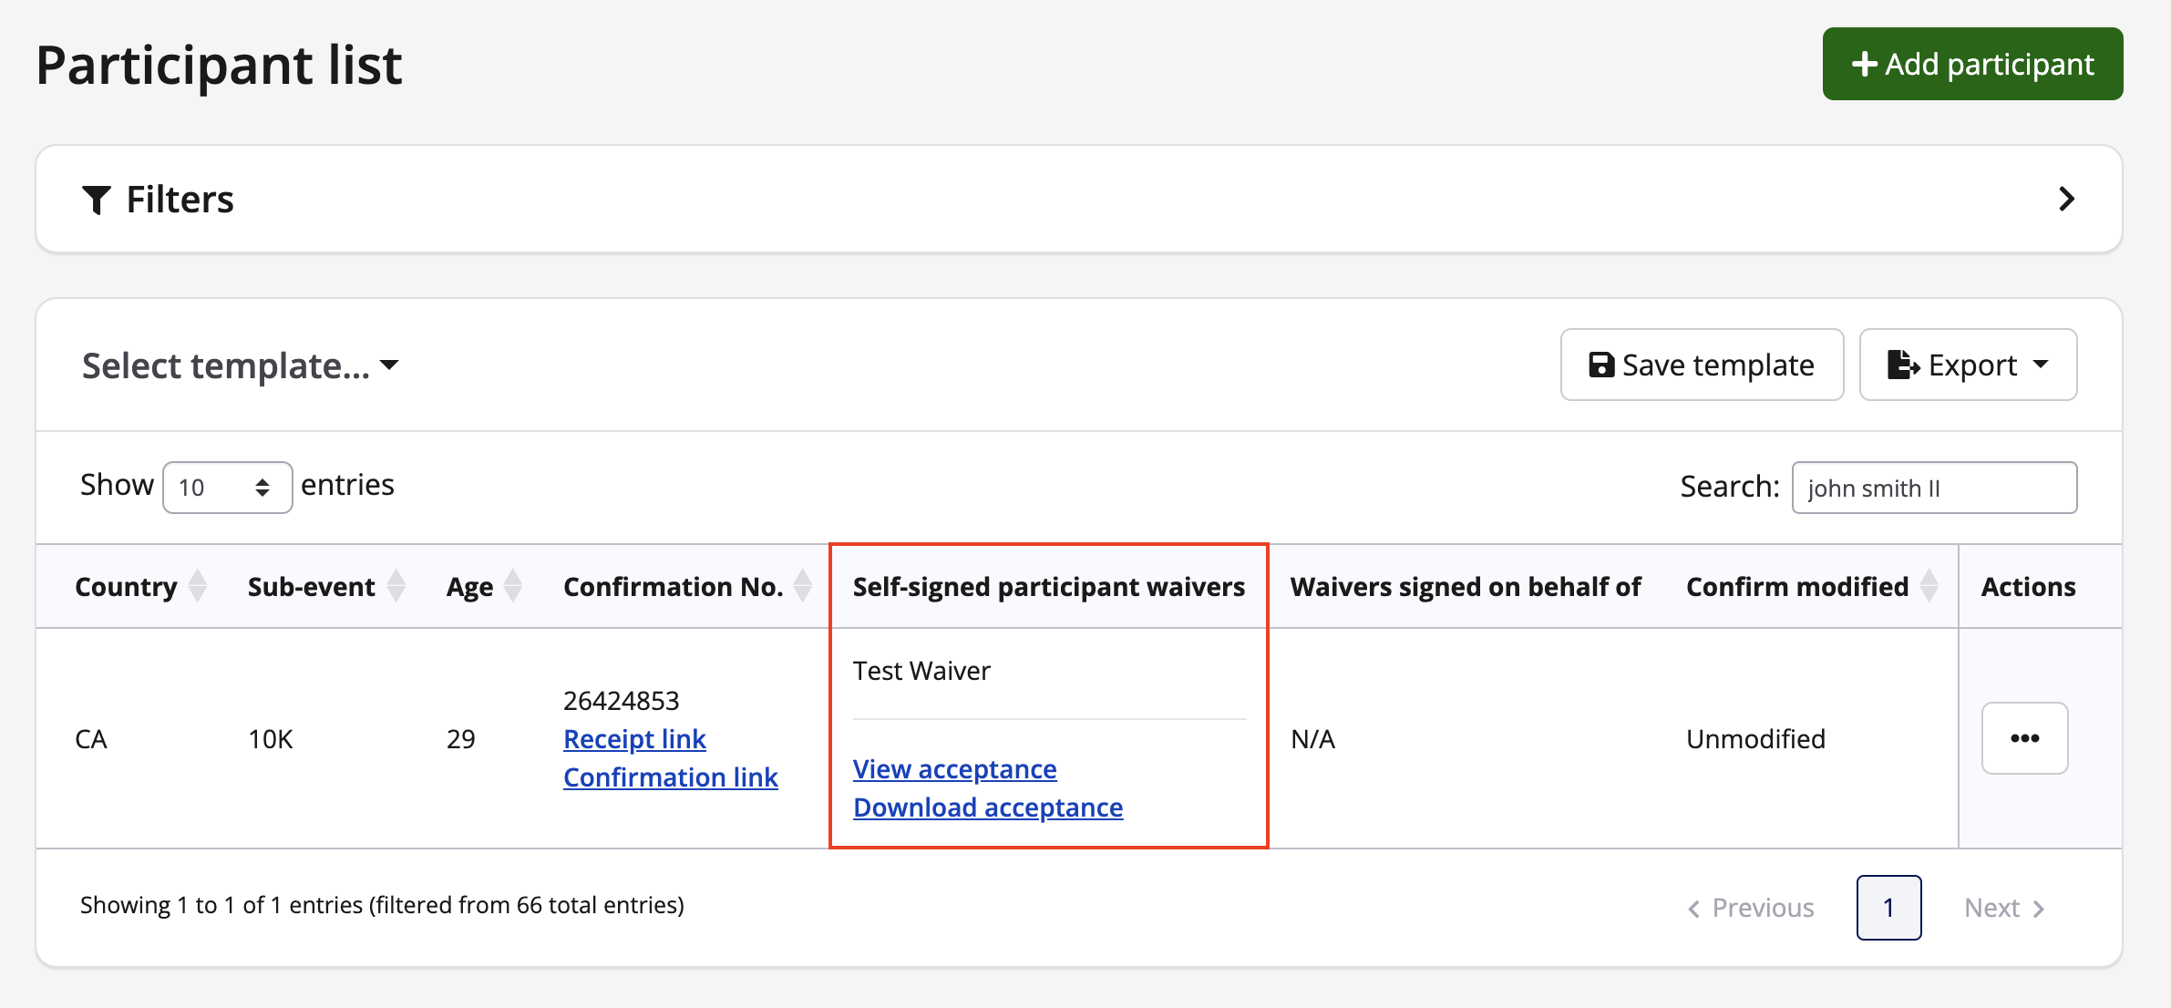Expand the Filters panel chevron
The image size is (2171, 1008).
(x=2066, y=199)
